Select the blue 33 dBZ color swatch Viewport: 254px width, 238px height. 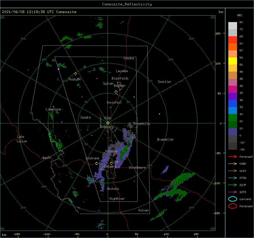point(233,103)
